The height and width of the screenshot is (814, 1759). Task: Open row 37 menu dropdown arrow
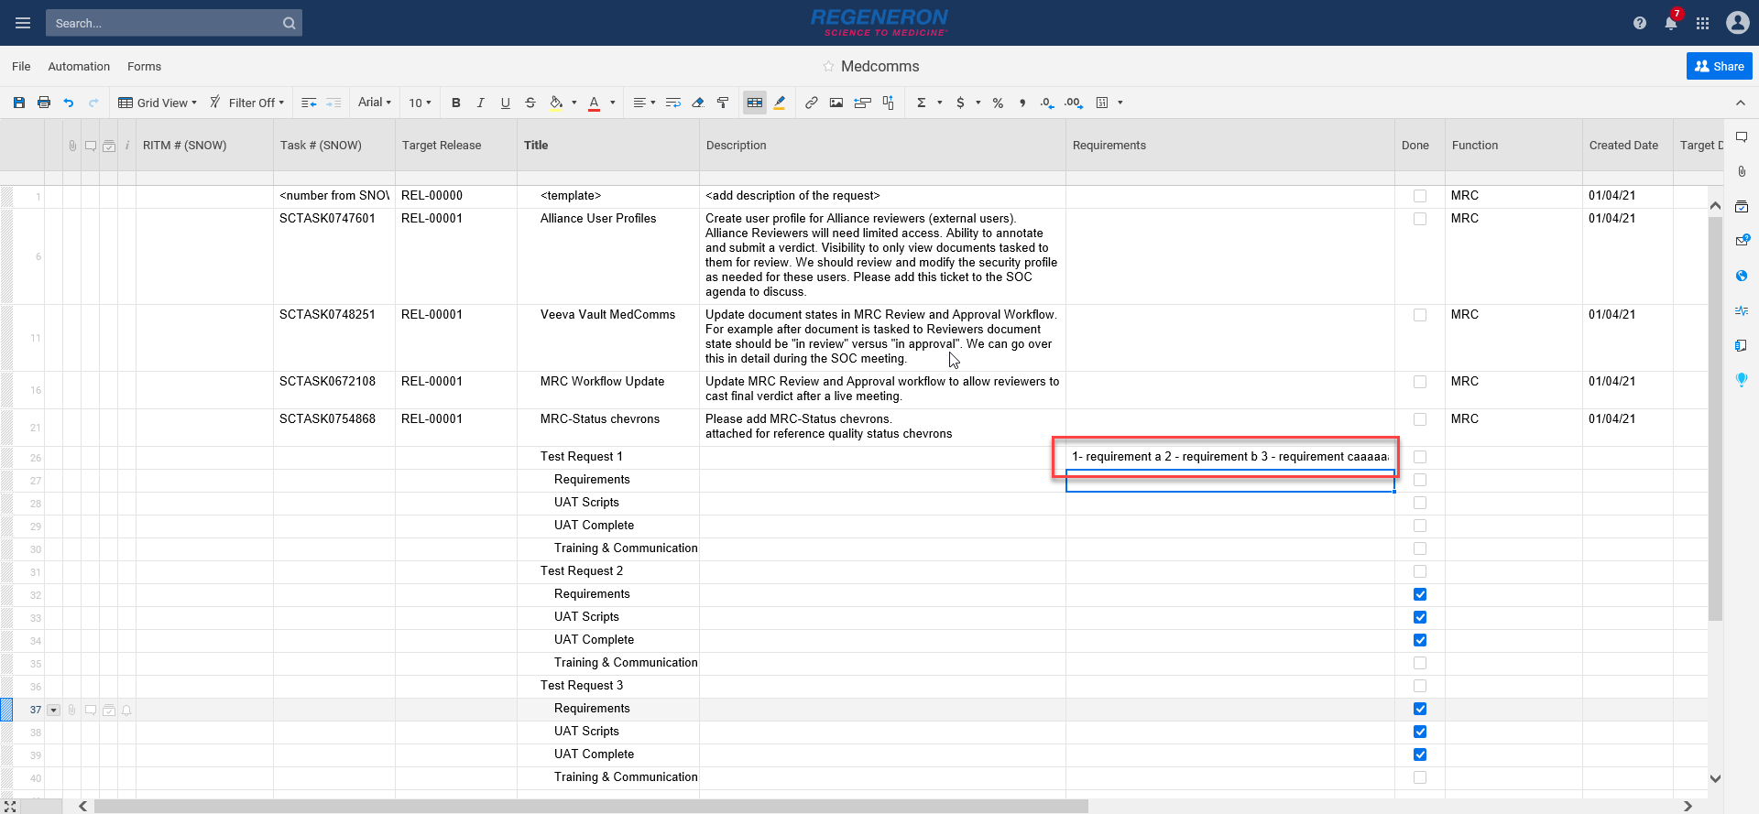pos(53,710)
